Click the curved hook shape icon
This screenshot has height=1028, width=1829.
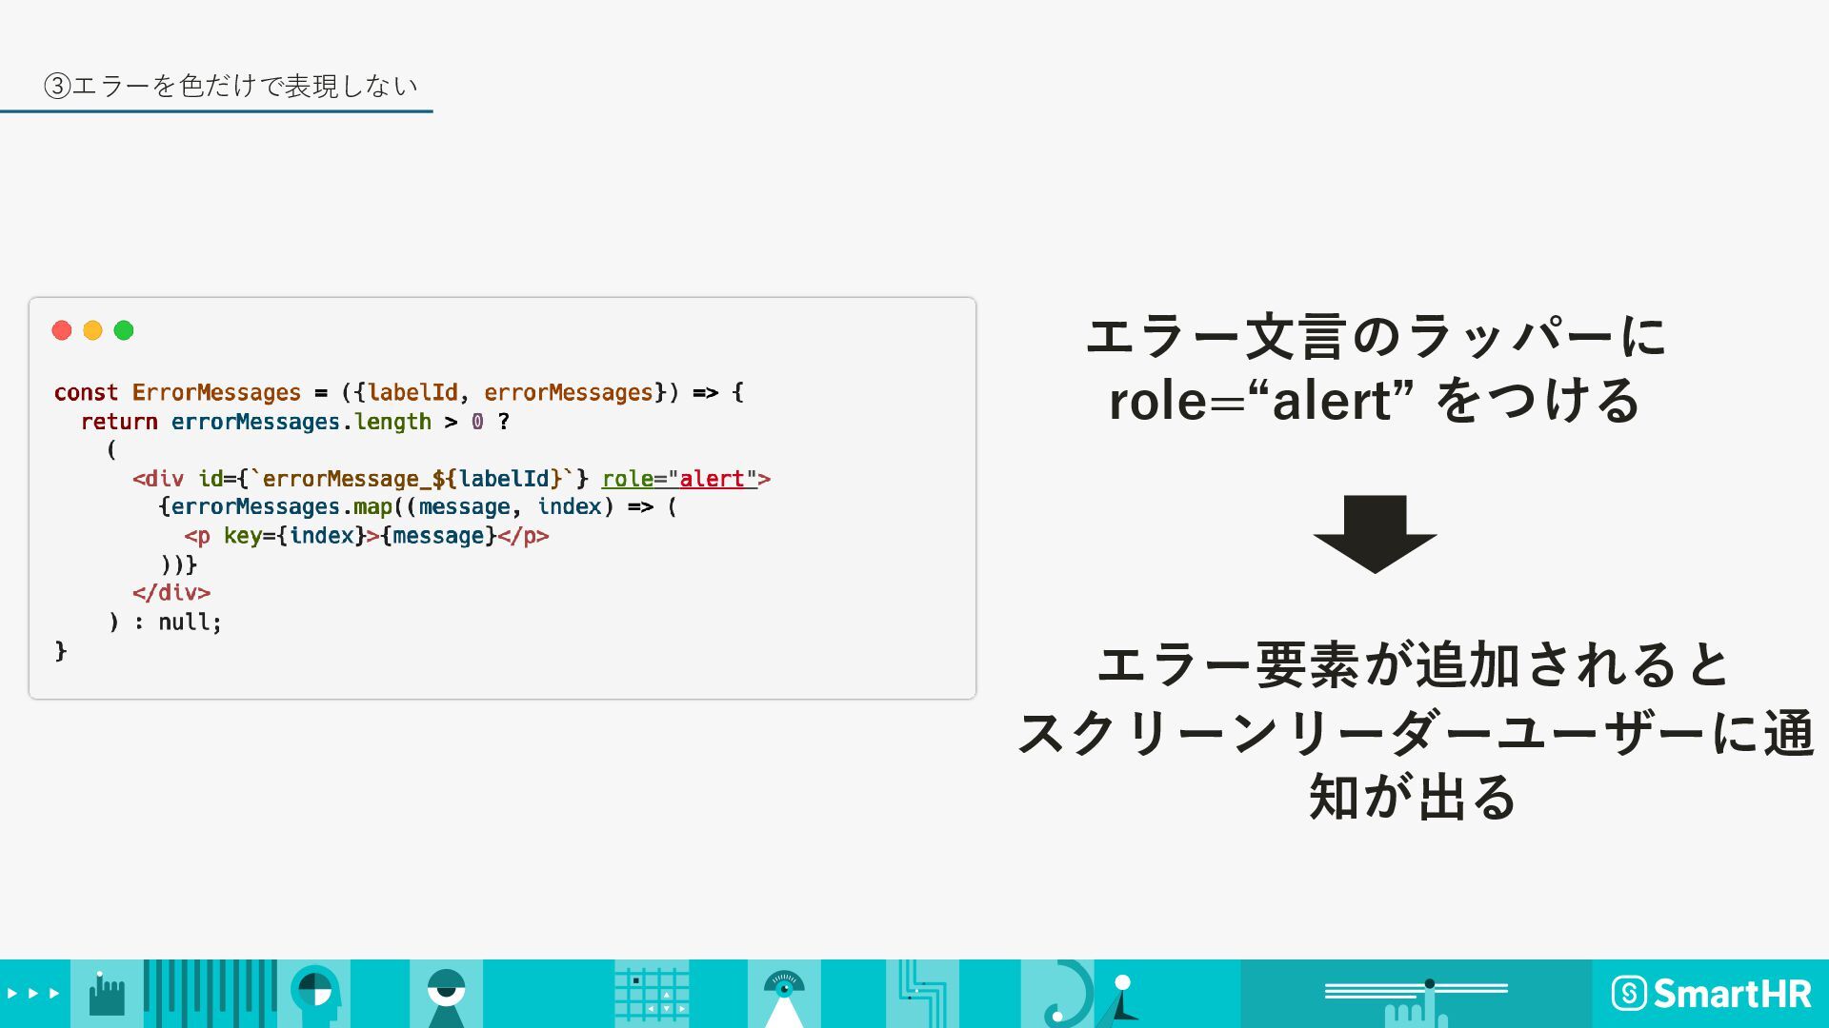point(1069,996)
